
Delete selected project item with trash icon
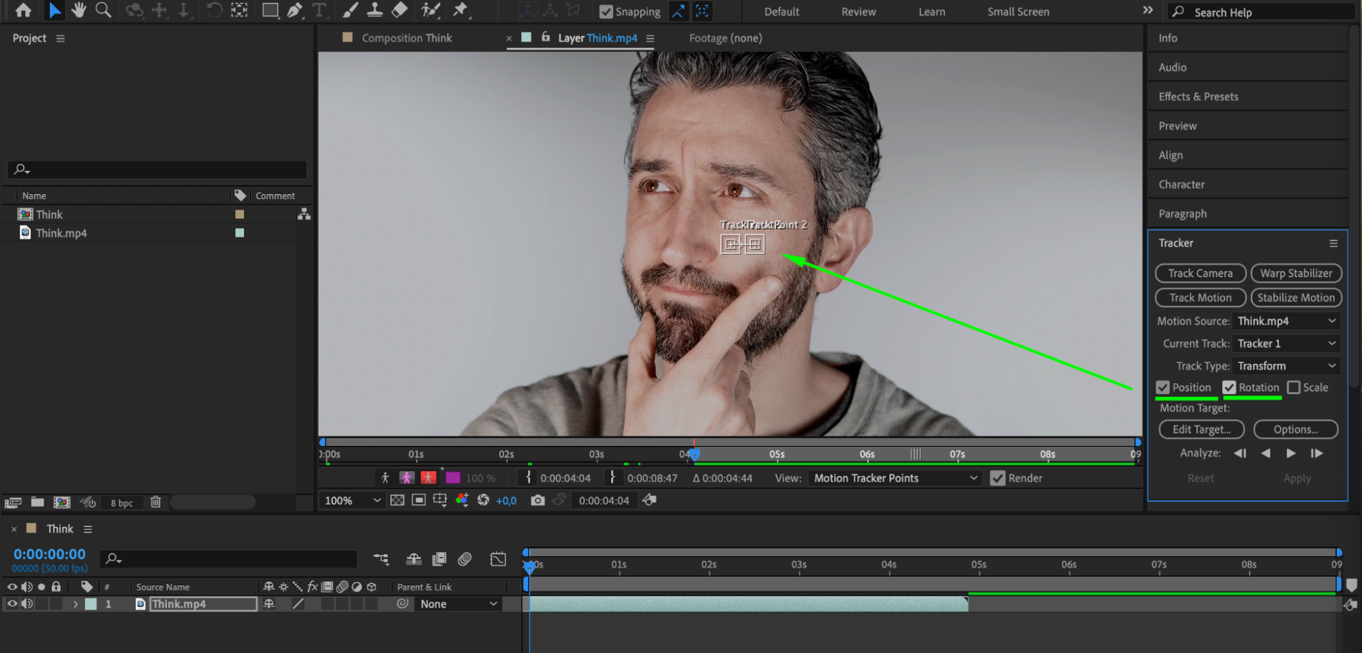click(155, 503)
